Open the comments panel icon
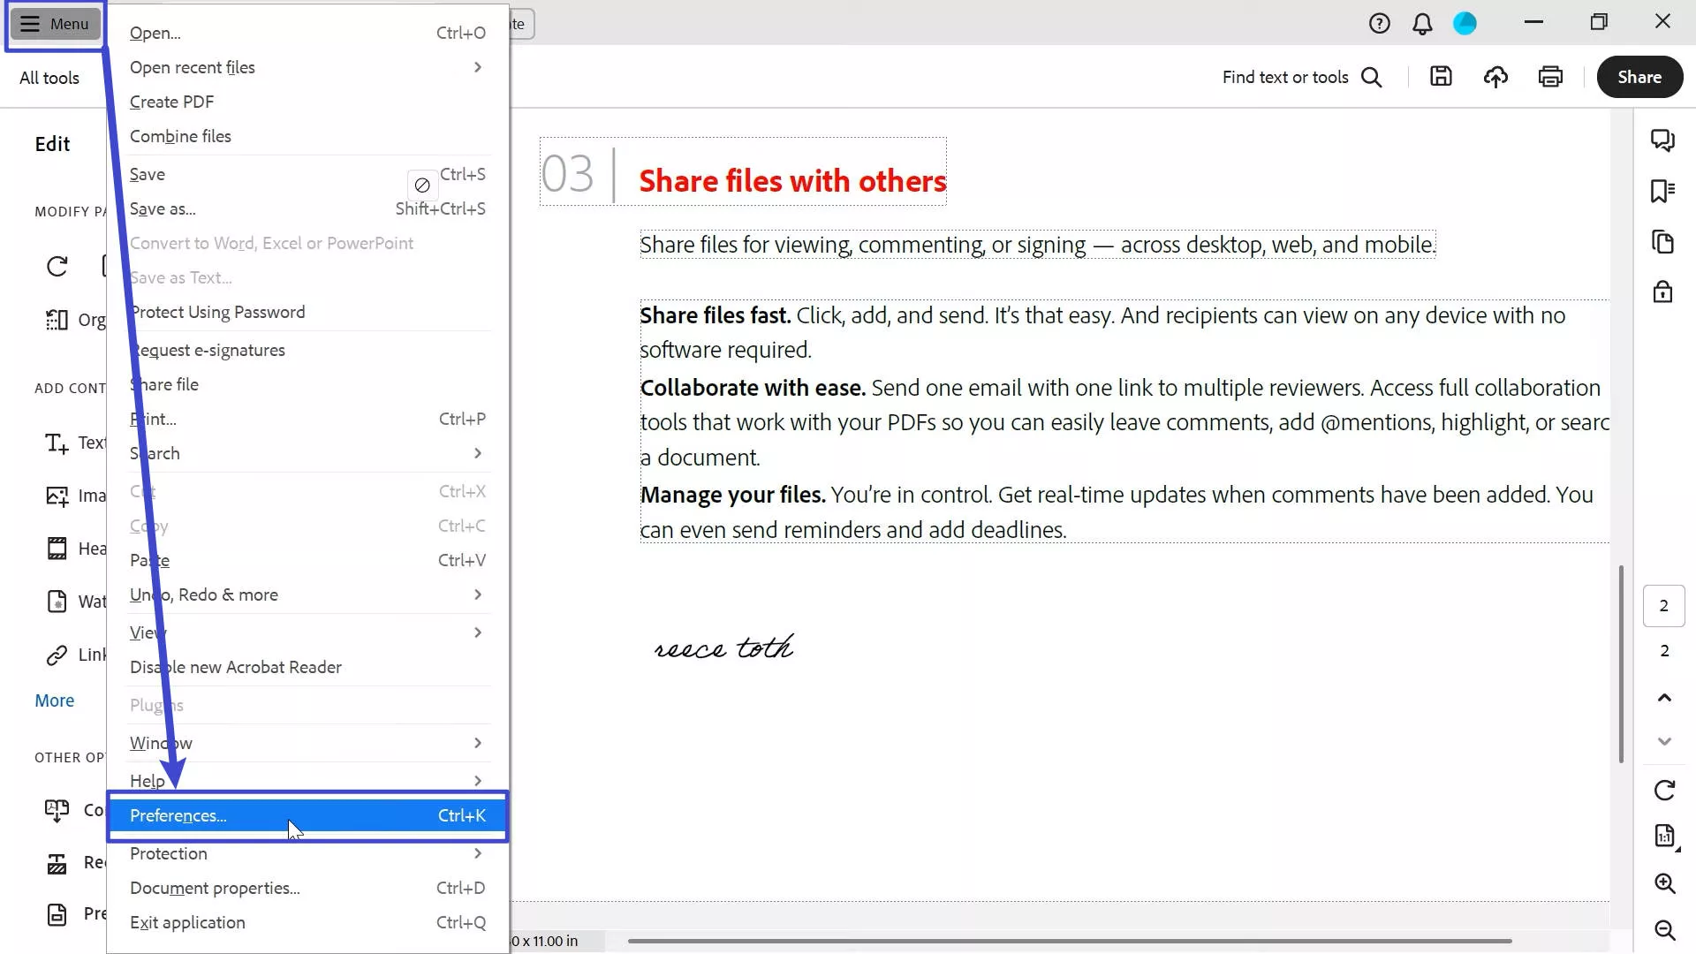1696x954 pixels. 1662,140
